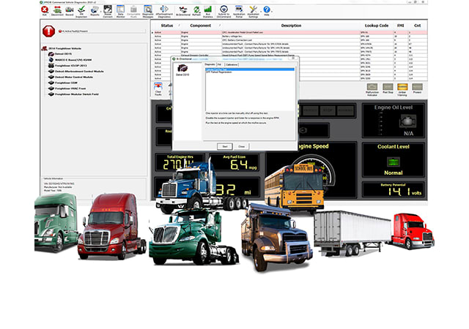
Task: Select Detroit DD15 in the vehicle tree
Action: tap(63, 54)
